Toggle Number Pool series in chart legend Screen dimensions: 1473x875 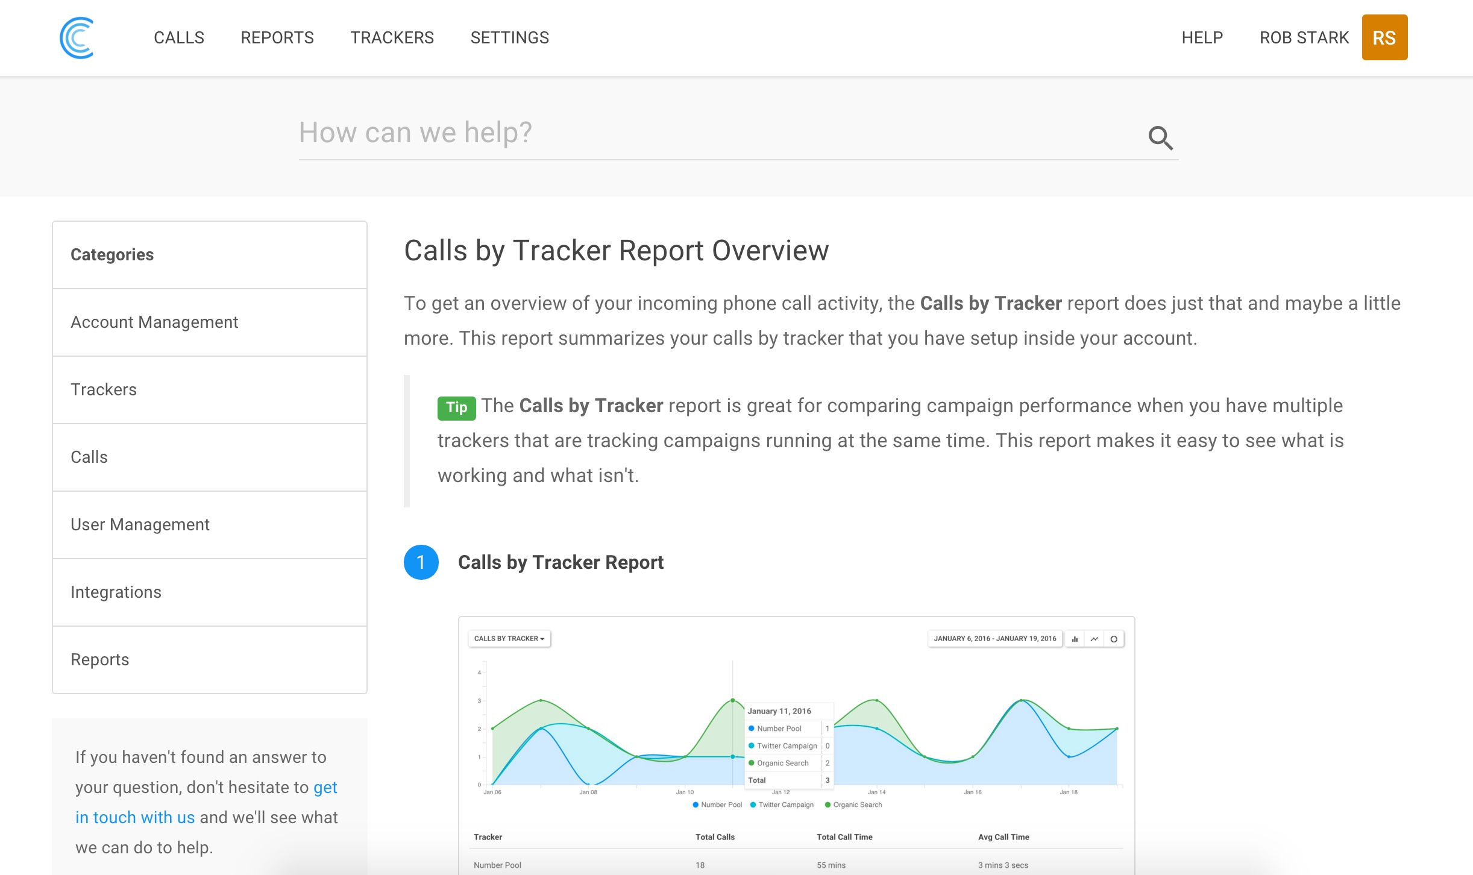[x=717, y=804]
